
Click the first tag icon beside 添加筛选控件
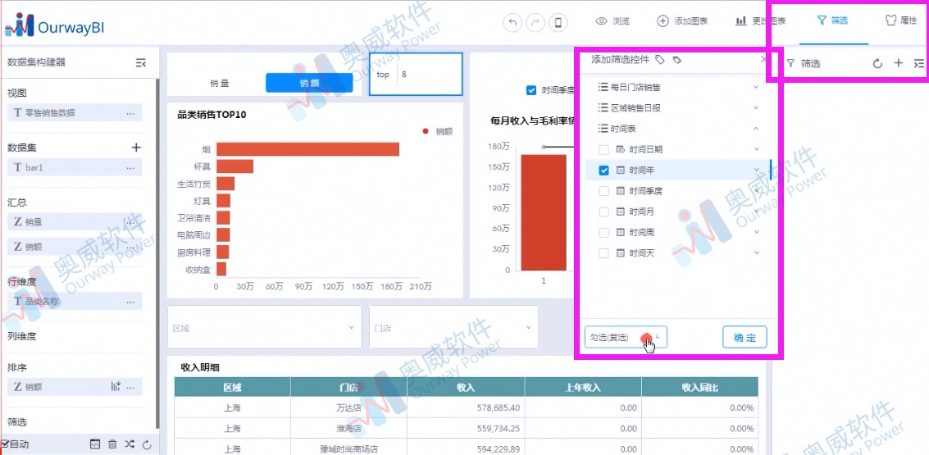661,60
